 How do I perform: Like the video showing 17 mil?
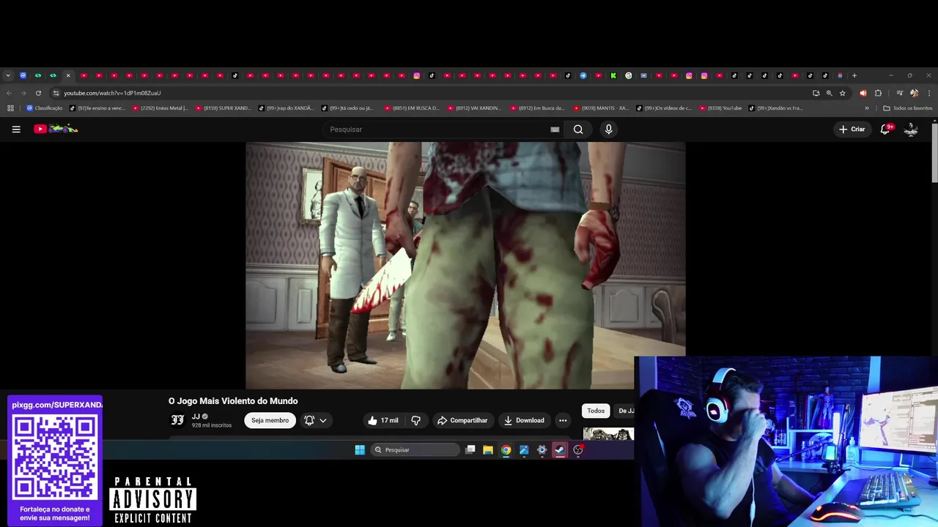pyautogui.click(x=383, y=420)
